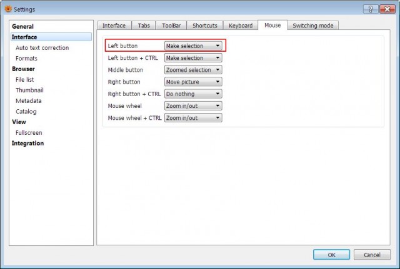Open the Left button + CTRL dropdown

[193, 58]
